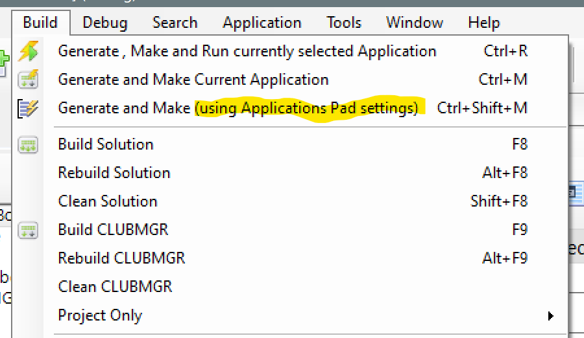Click the lightning bolt Generate, Make and Run icon
This screenshot has width=584, height=338.
[28, 51]
